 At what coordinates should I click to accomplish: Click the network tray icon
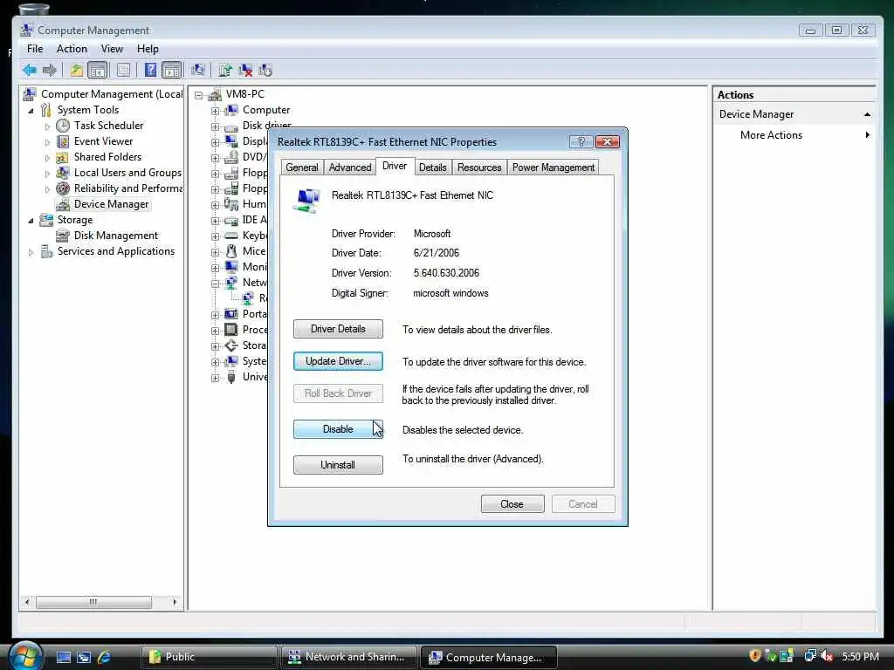click(809, 656)
